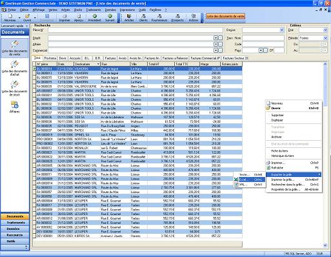Click the Pièce N° search field
Image resolution: width=331 pixels, height=257 pixels.
point(135,30)
